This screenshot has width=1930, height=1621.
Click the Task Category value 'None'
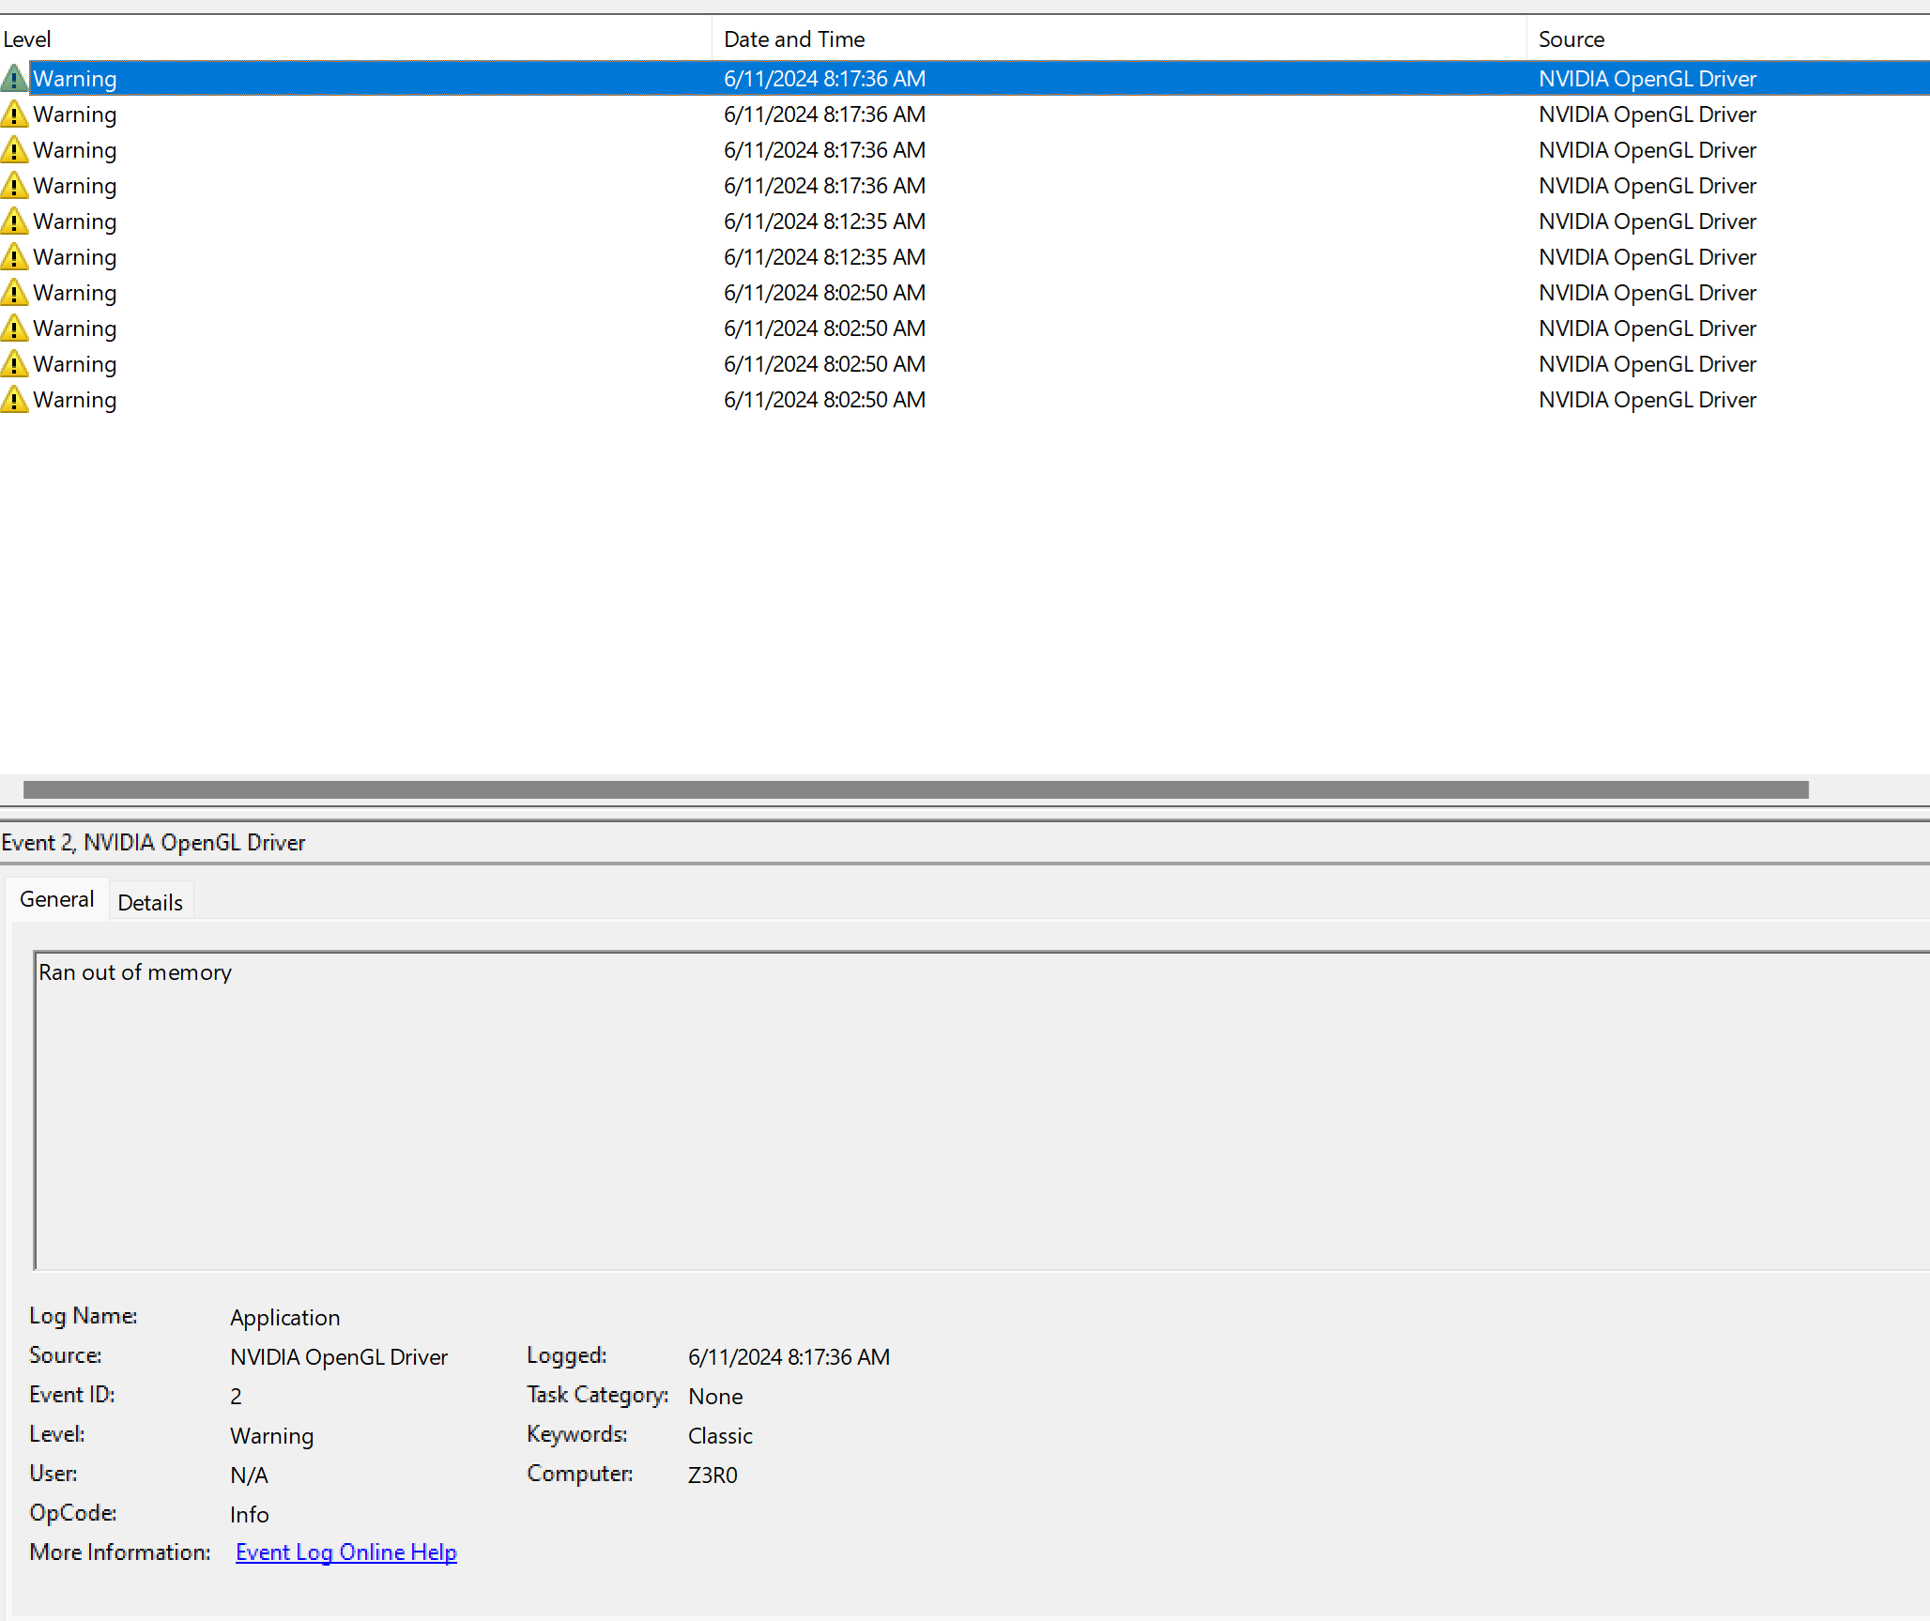[715, 1397]
